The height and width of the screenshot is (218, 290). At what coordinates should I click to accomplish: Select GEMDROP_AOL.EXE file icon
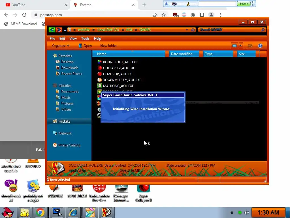(100, 74)
